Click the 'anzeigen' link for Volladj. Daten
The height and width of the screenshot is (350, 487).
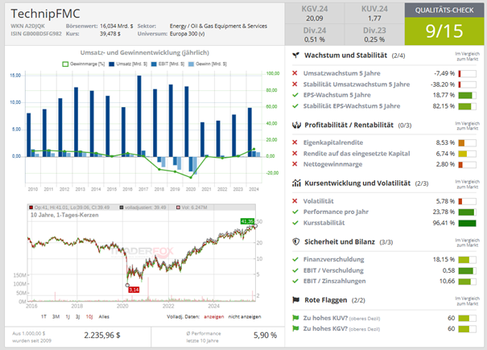pos(209,317)
